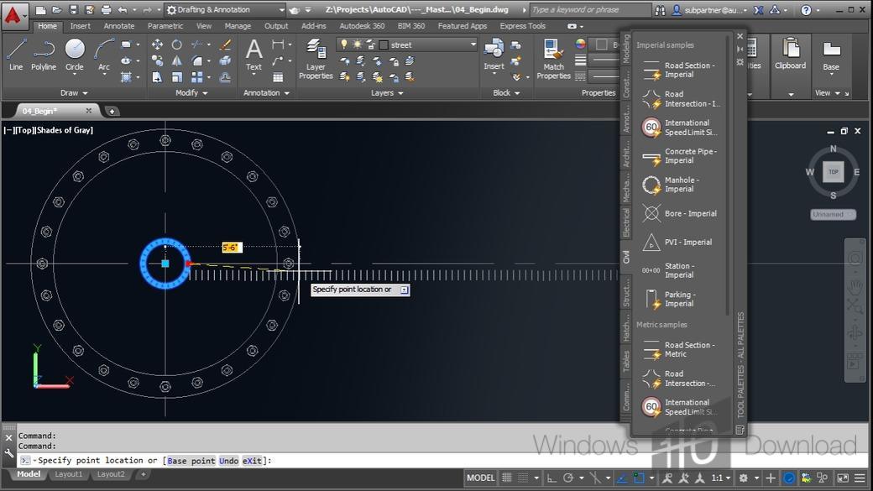
Task: Open Unnamed UCS dropdown under ViewCube
Action: point(833,214)
